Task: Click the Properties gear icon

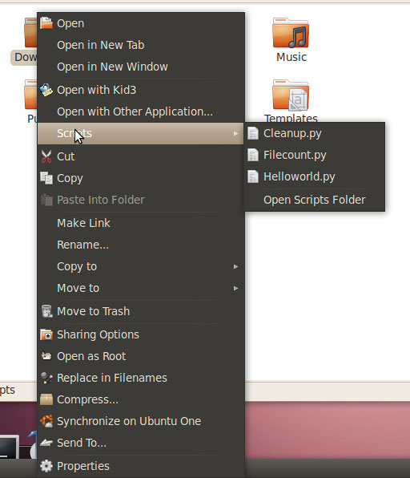Action: click(46, 466)
